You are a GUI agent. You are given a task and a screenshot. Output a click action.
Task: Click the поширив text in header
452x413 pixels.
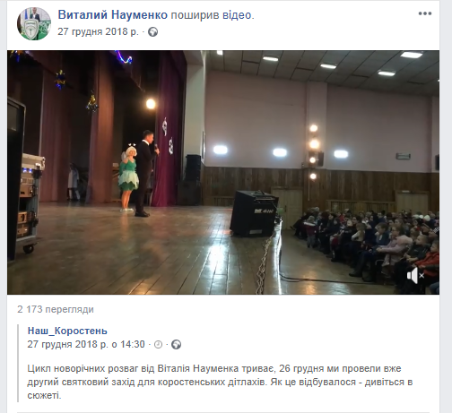click(195, 15)
